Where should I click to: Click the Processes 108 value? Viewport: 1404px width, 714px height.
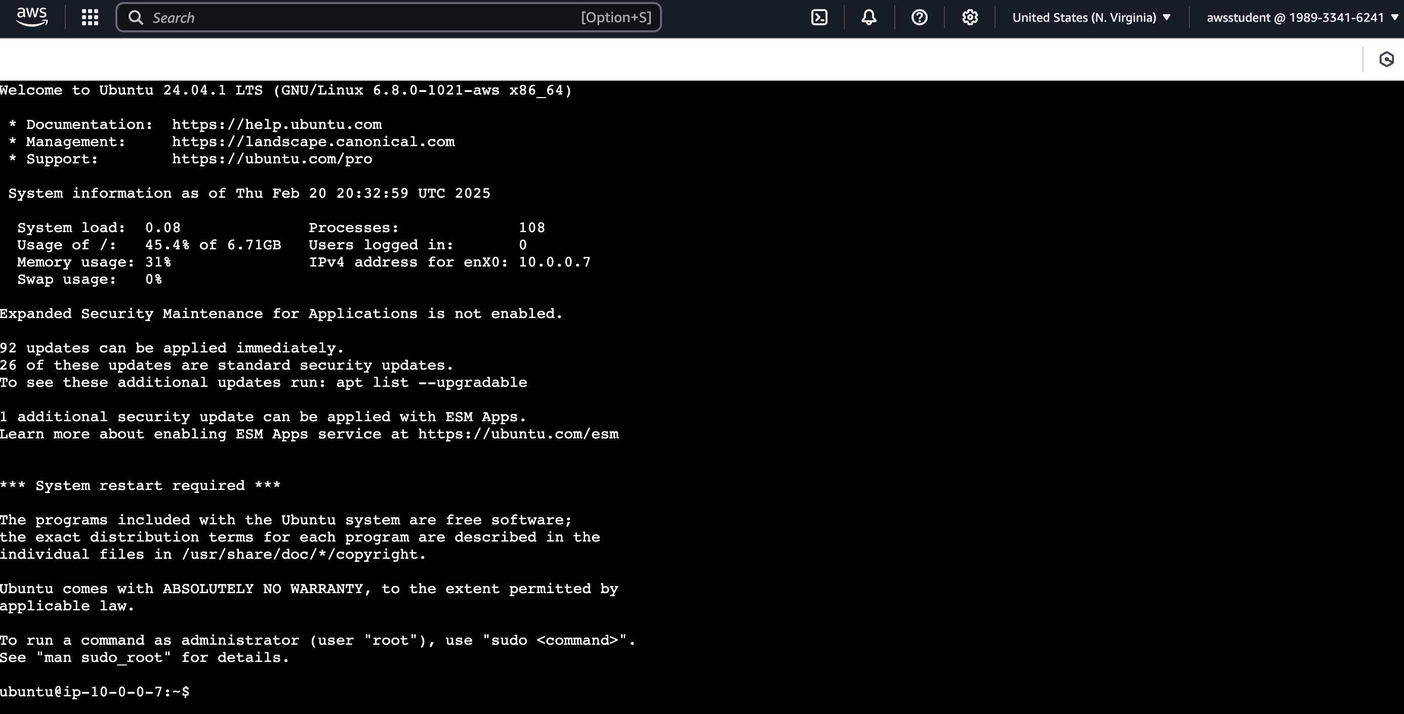point(532,228)
